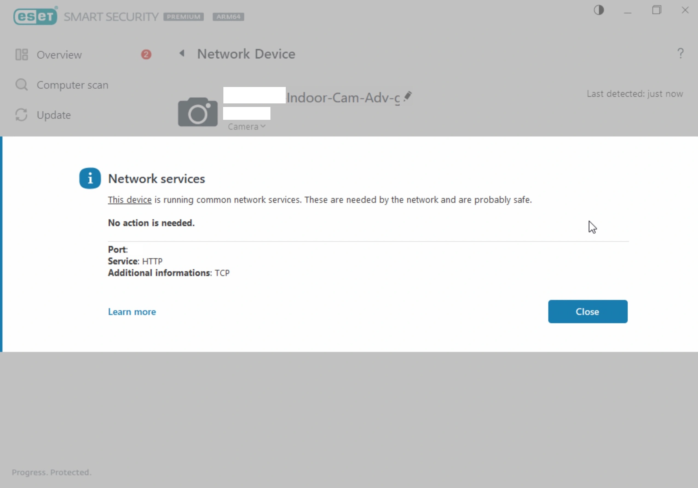698x488 pixels.
Task: Click the Port label
Action: [x=118, y=249]
